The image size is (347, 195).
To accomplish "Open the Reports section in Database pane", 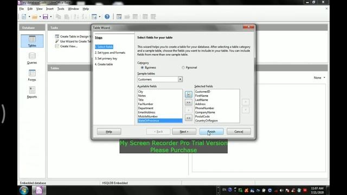I will point(32,93).
